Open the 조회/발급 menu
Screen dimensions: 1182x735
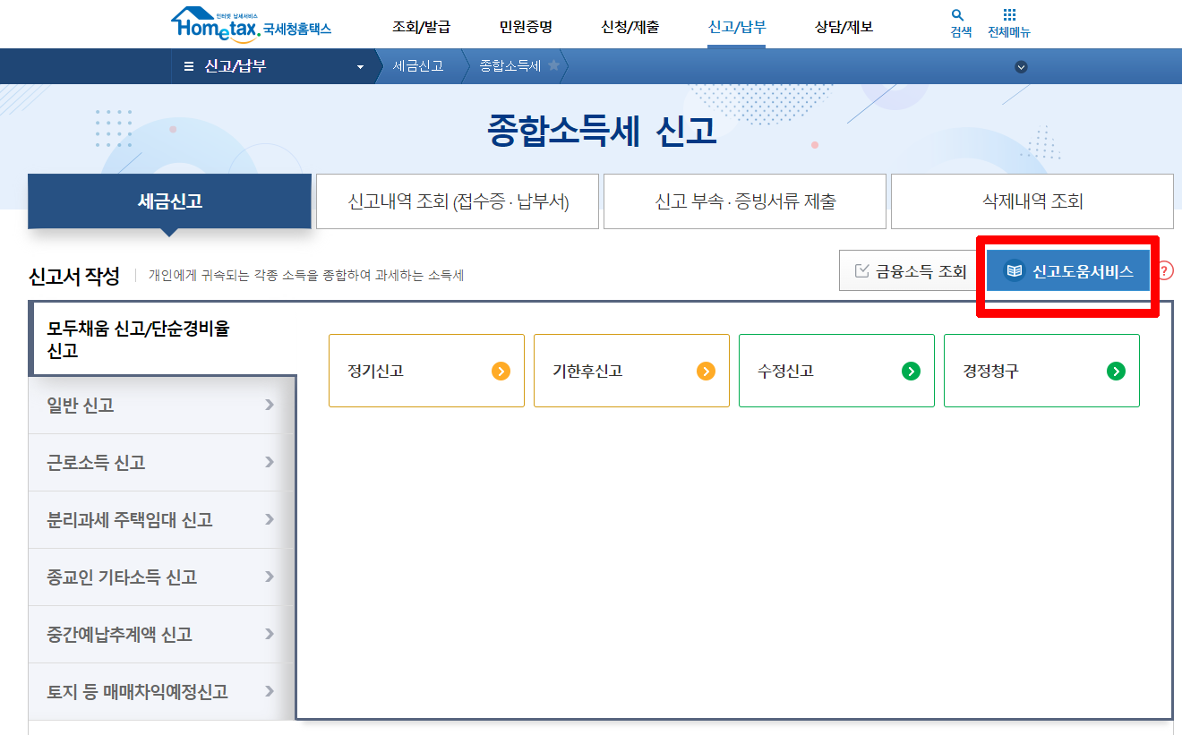pos(421,27)
